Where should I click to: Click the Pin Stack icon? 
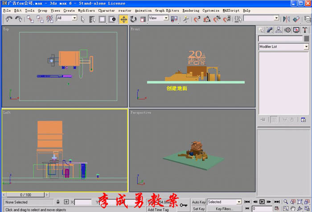coord(263,120)
